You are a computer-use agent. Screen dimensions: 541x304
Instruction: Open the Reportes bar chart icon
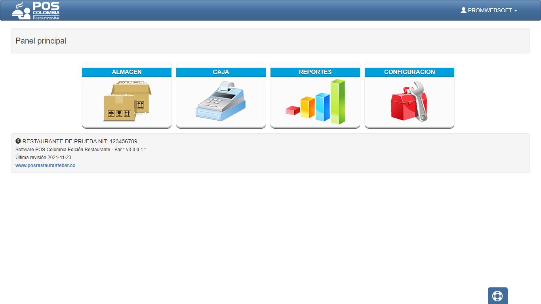(x=315, y=101)
